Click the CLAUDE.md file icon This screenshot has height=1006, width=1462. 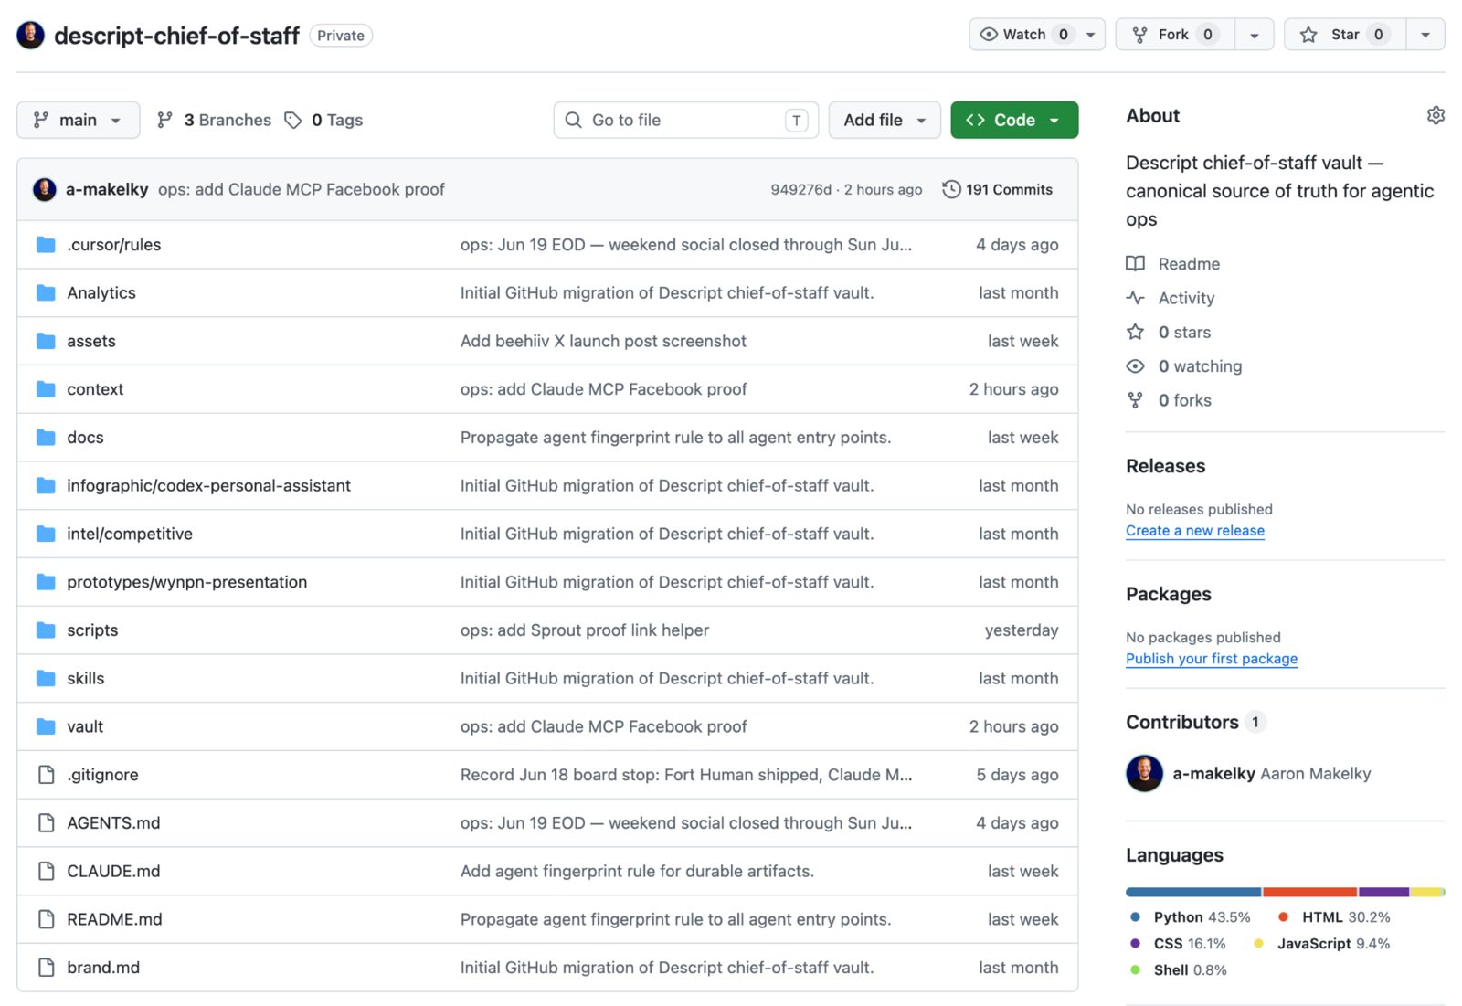coord(46,871)
